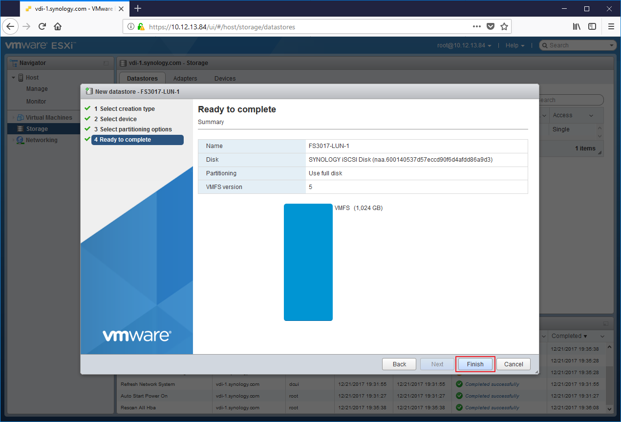The height and width of the screenshot is (422, 621).
Task: Click the Storage icon in Navigator
Action: click(x=21, y=129)
